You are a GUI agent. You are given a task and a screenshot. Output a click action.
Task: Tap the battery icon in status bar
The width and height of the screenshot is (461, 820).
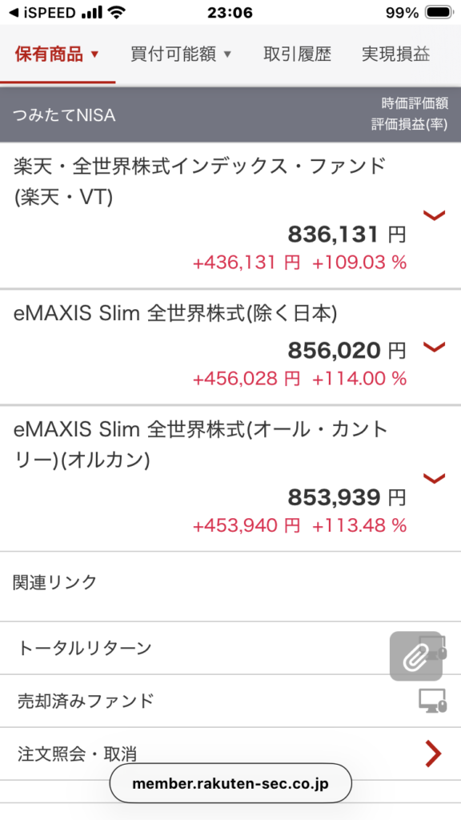pos(438,13)
